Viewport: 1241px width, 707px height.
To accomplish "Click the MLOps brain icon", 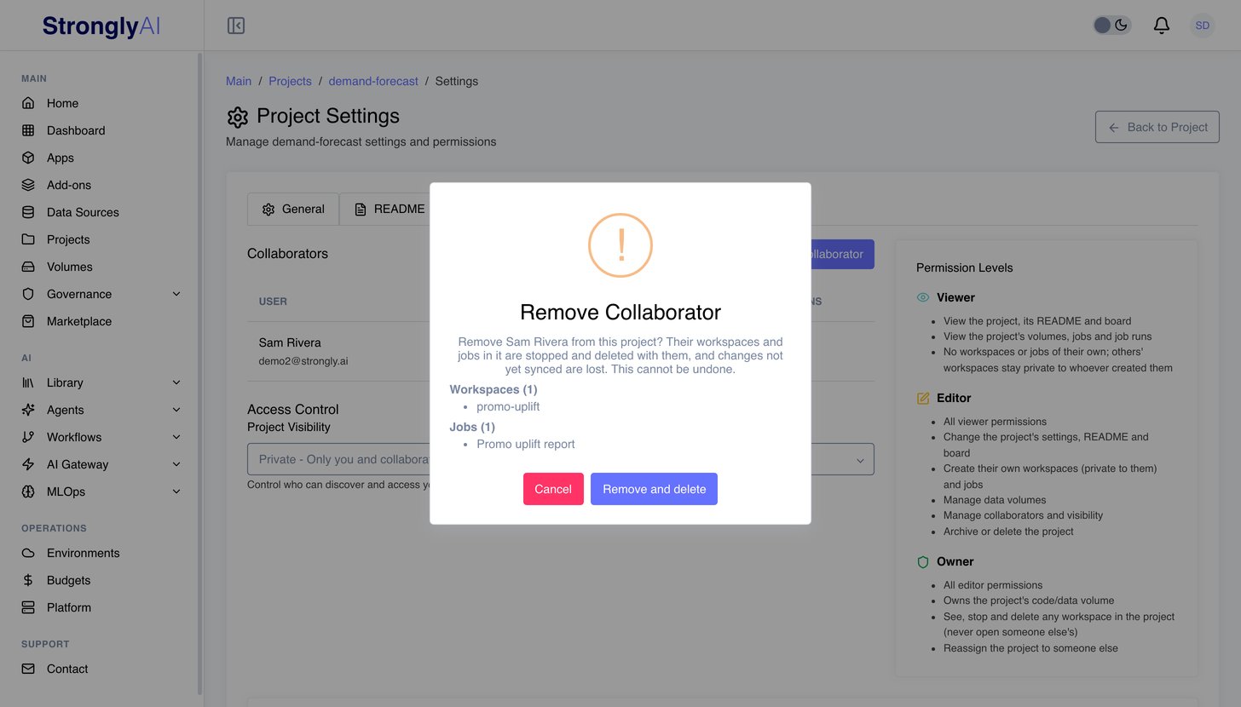I will (28, 491).
